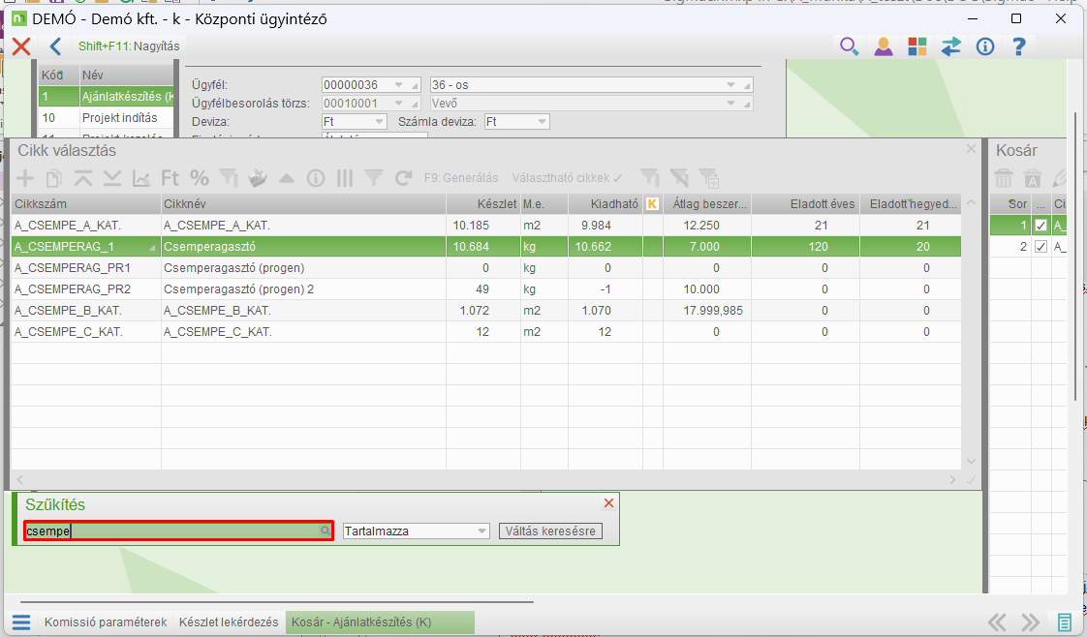Open the hamburger menu at bottom left
The image size is (1087, 637).
coord(21,622)
